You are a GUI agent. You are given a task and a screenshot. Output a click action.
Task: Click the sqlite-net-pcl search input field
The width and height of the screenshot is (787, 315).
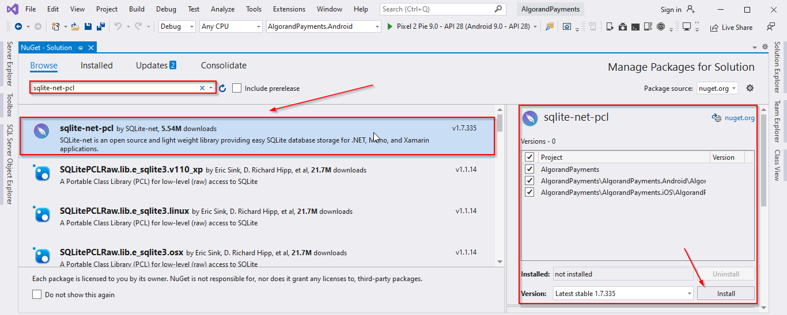click(x=115, y=88)
